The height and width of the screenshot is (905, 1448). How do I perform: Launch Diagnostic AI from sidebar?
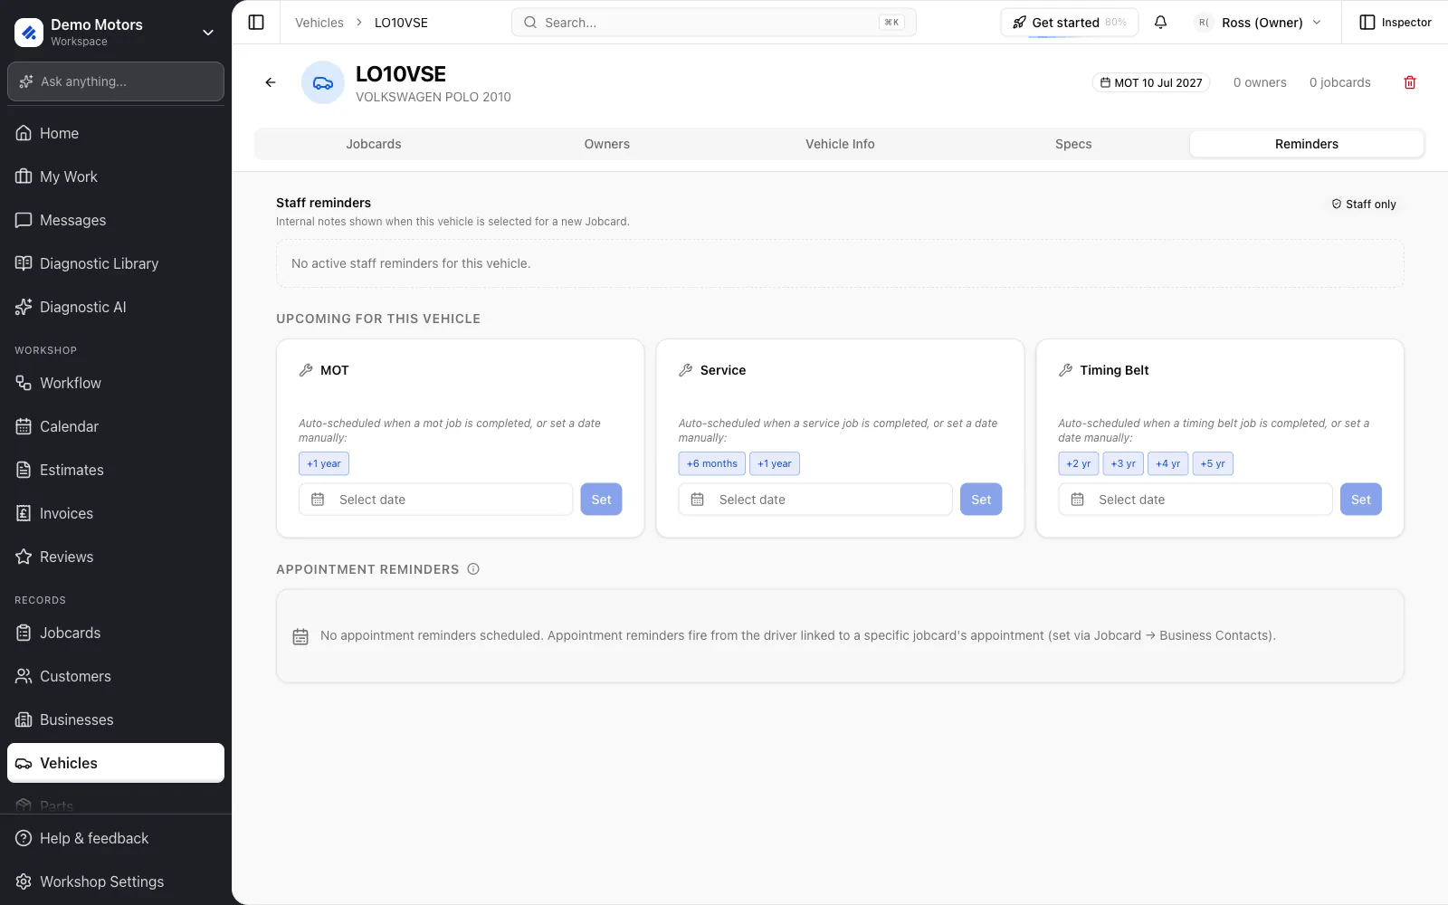[116, 307]
